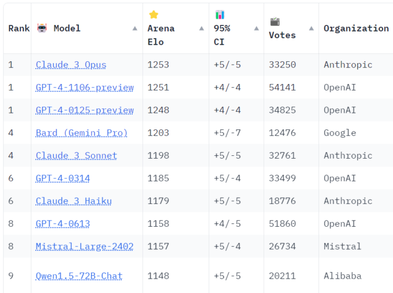Click the GPT-4-0314 model link

(x=62, y=178)
